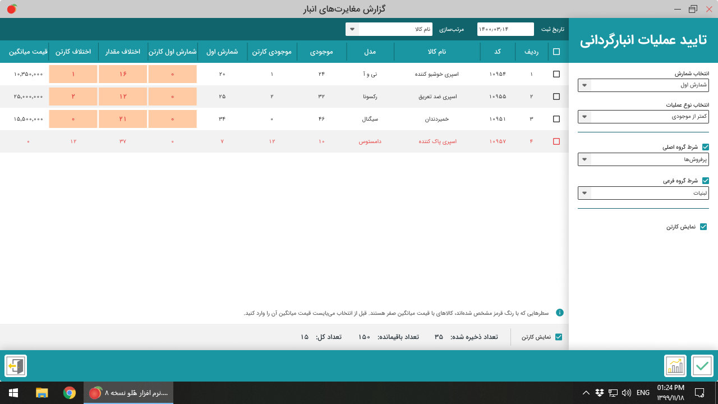The image size is (718, 404).
Task: Click the average price cell ۱۵,۵۰۰,۰۰۰
Action: [x=28, y=119]
